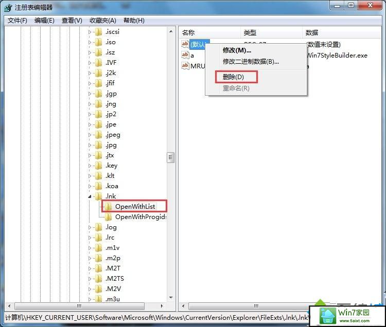Click the string value icon of a
Image resolution: width=386 pixels, height=327 pixels.
coord(185,55)
